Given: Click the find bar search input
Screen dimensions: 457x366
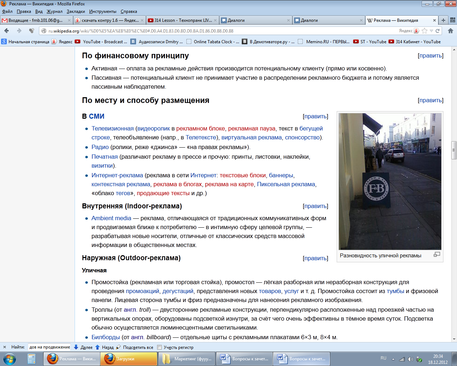Looking at the screenshot, I should 50,347.
